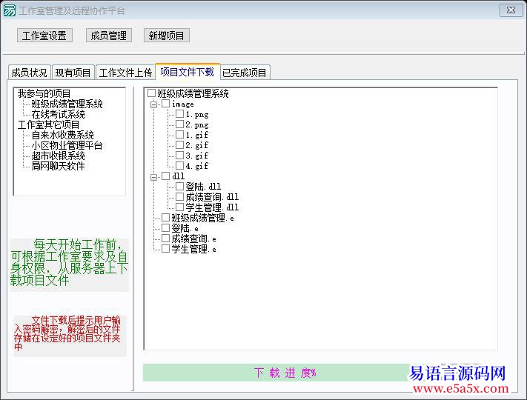Tick the 登陆.dll checkbox
Image resolution: width=527 pixels, height=400 pixels.
pyautogui.click(x=180, y=186)
